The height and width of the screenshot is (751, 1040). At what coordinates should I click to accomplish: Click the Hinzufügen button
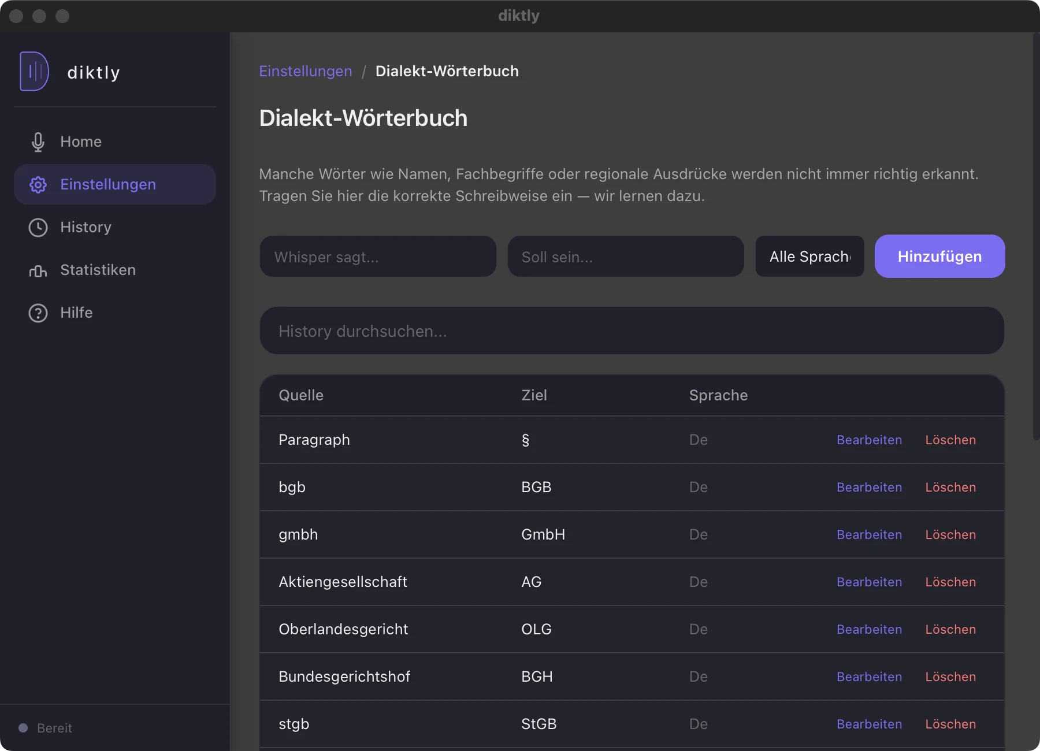[940, 256]
